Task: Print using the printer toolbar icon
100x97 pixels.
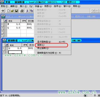Action: [22, 11]
